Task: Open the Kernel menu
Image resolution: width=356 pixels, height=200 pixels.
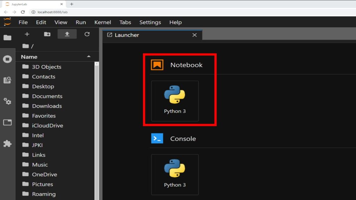Action: tap(103, 22)
